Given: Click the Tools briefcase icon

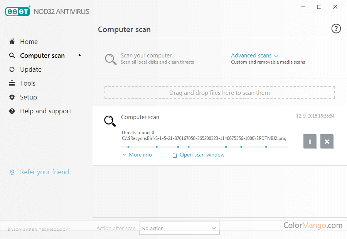Looking at the screenshot, I should pyautogui.click(x=12, y=83).
